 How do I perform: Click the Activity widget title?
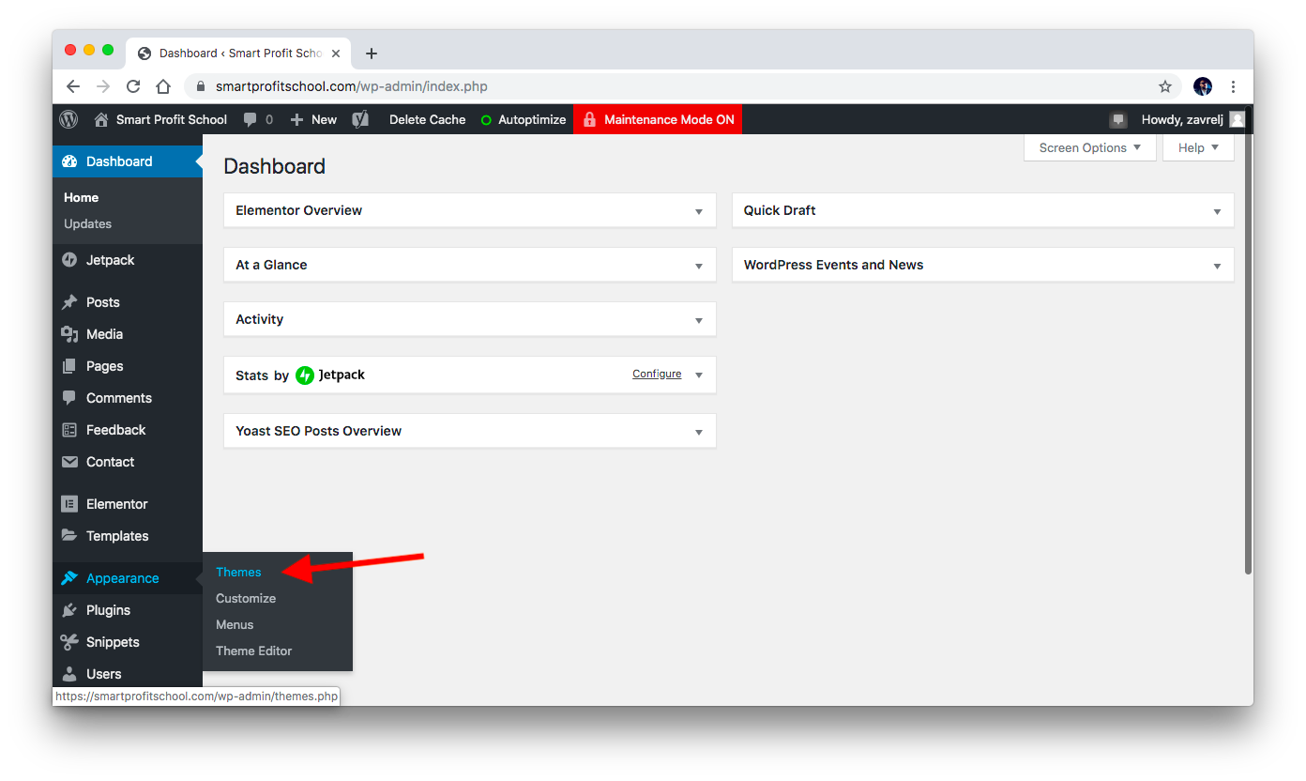click(x=259, y=319)
